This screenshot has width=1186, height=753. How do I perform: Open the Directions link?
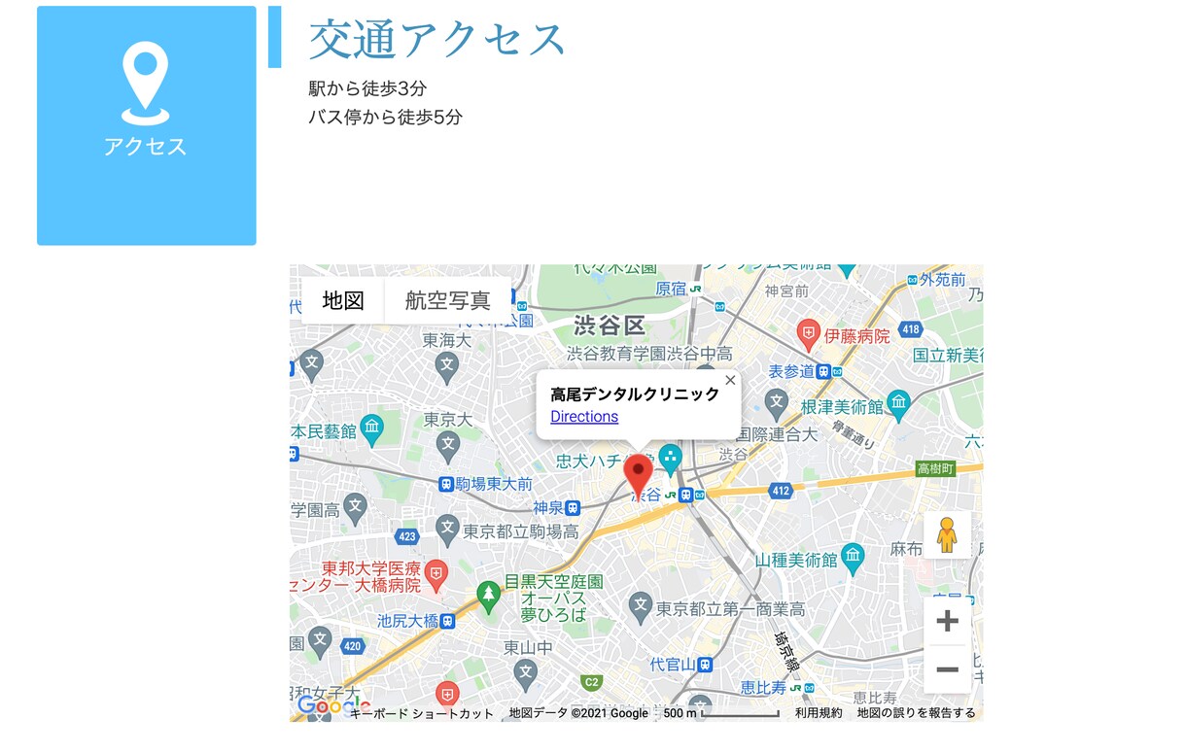584,417
